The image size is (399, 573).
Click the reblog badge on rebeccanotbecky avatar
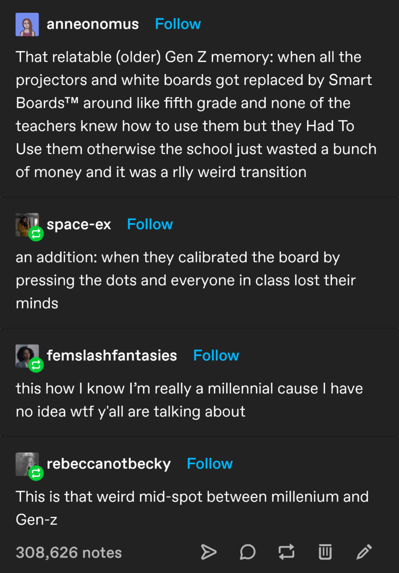tap(36, 473)
